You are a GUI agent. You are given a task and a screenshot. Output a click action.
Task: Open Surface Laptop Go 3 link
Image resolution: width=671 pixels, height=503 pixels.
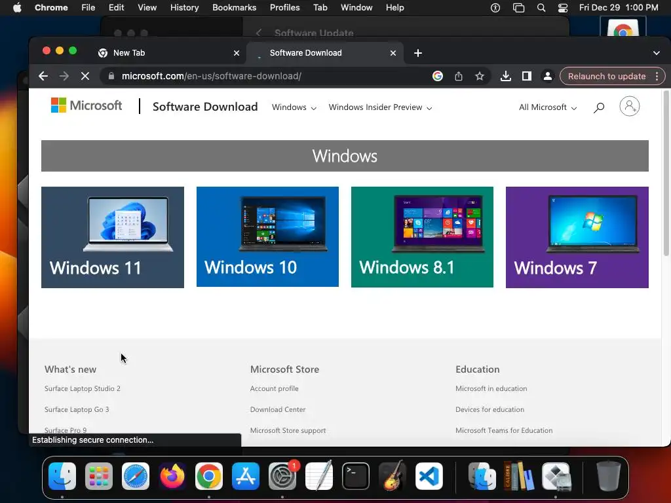pyautogui.click(x=77, y=409)
